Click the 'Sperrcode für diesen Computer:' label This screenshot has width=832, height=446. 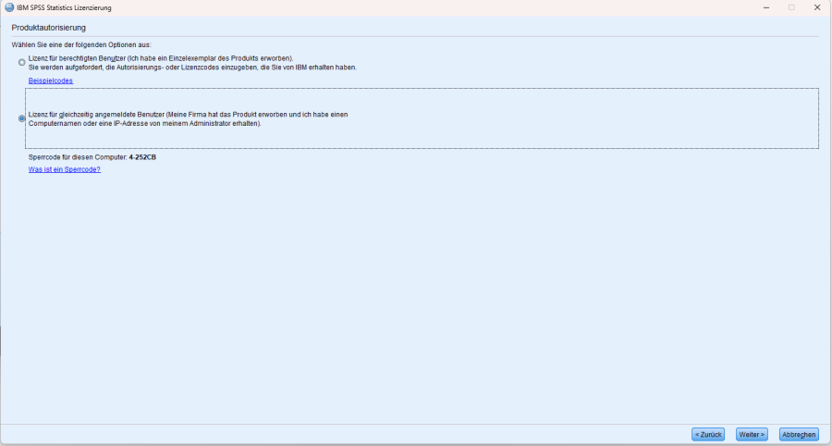(x=78, y=157)
